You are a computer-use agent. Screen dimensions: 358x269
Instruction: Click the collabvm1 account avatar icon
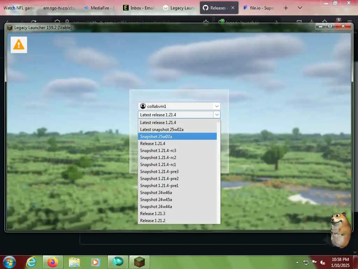click(x=143, y=106)
